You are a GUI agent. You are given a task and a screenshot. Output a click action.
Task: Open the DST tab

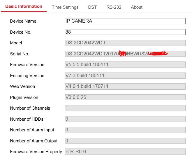[92, 7]
